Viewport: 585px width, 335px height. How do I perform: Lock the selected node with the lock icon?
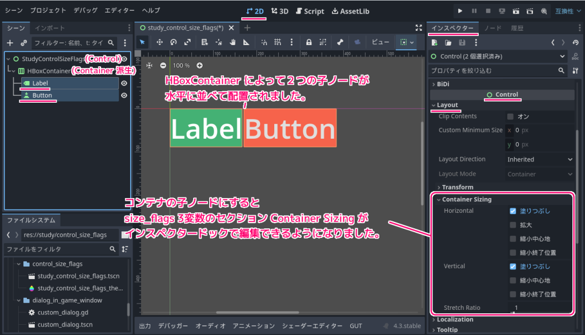click(308, 42)
